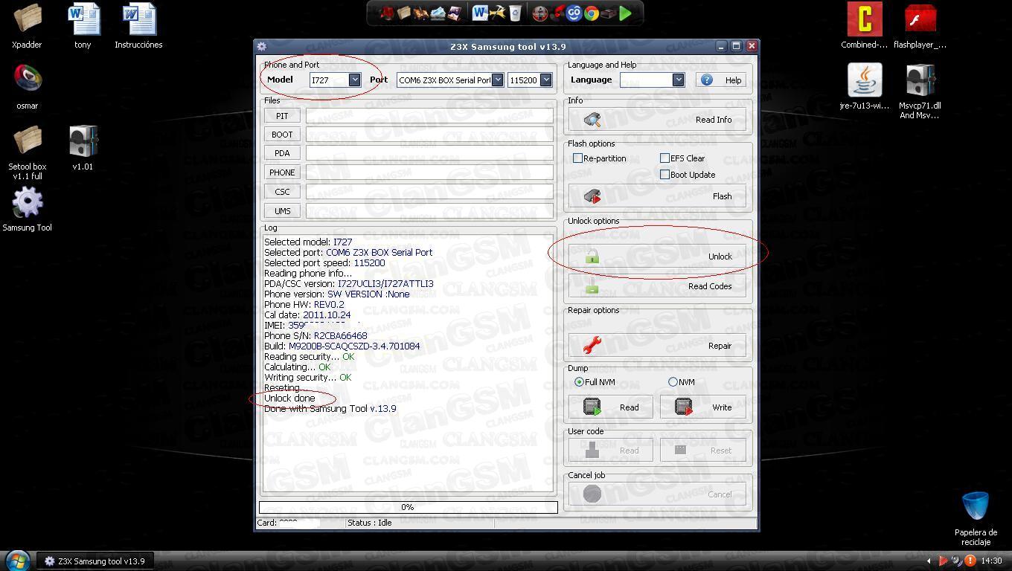
Task: Click the 0% progress bar
Action: point(408,507)
